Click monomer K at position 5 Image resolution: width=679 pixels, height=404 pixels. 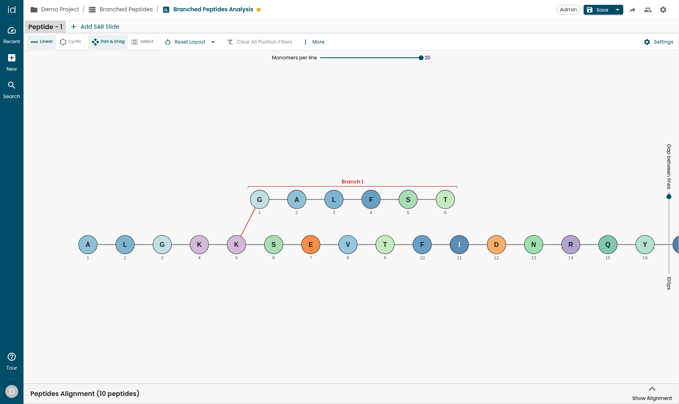pyautogui.click(x=236, y=244)
